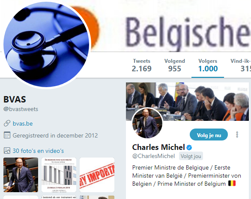Open the 30 foto's en video's link

click(38, 151)
